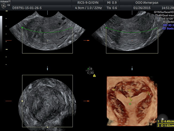Select quadrant A in the plane selector
The height and width of the screenshot is (131, 174).
[x=88, y=69]
